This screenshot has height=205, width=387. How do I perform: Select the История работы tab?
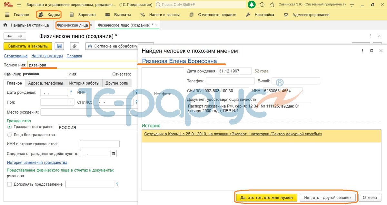(x=84, y=83)
